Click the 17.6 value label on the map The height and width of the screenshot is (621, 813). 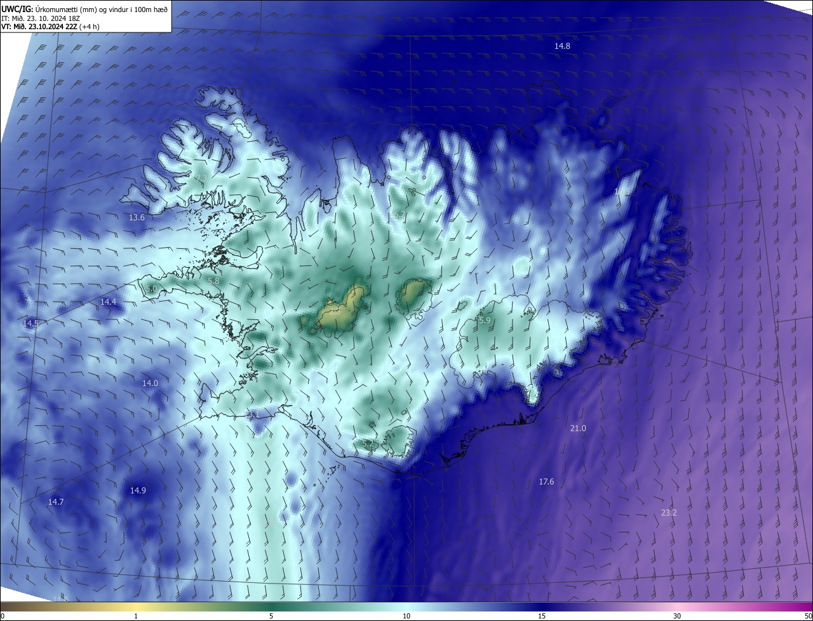[x=546, y=482]
